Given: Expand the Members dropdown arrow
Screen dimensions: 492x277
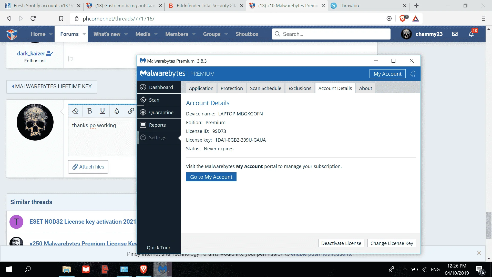Looking at the screenshot, I should 194,34.
